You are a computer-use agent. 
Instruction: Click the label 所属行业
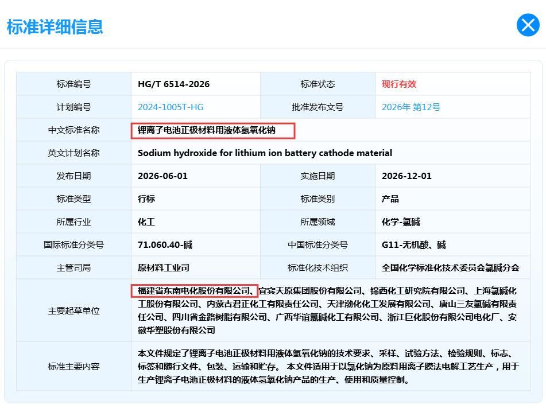tap(74, 222)
